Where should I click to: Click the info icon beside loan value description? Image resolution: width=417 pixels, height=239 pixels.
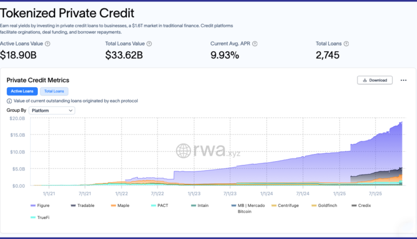coord(9,101)
